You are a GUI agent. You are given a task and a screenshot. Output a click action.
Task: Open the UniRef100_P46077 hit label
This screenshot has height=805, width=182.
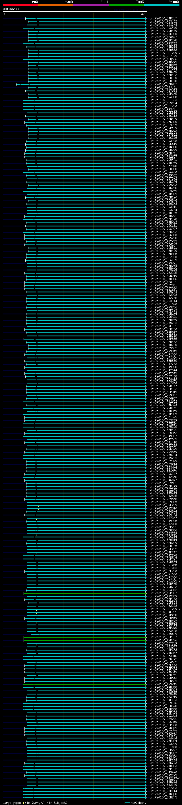[x=163, y=480]
